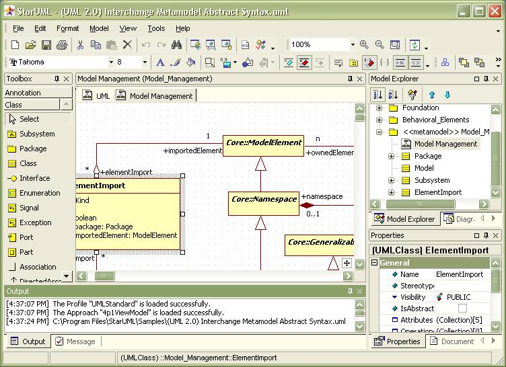
Task: Open the Annotation toolbox category
Action: (38, 93)
